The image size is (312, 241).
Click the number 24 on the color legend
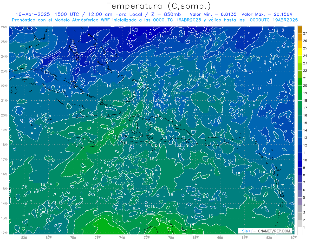click(305, 56)
